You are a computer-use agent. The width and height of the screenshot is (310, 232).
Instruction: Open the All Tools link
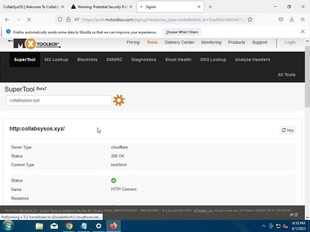[286, 75]
